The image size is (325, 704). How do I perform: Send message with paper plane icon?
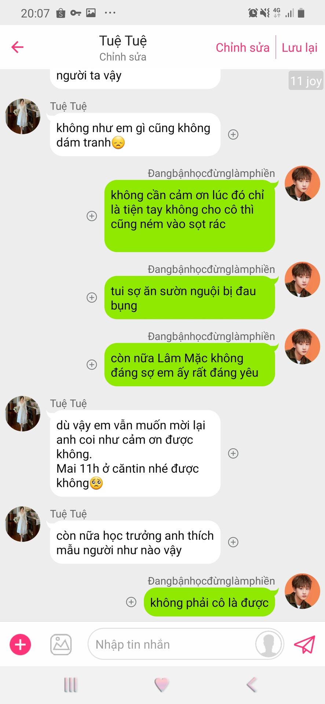tap(304, 644)
